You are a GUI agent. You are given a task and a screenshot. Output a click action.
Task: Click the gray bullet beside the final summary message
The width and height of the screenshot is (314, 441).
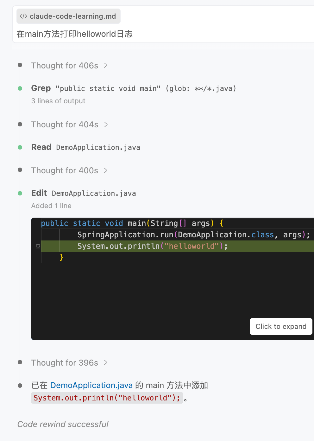20,386
